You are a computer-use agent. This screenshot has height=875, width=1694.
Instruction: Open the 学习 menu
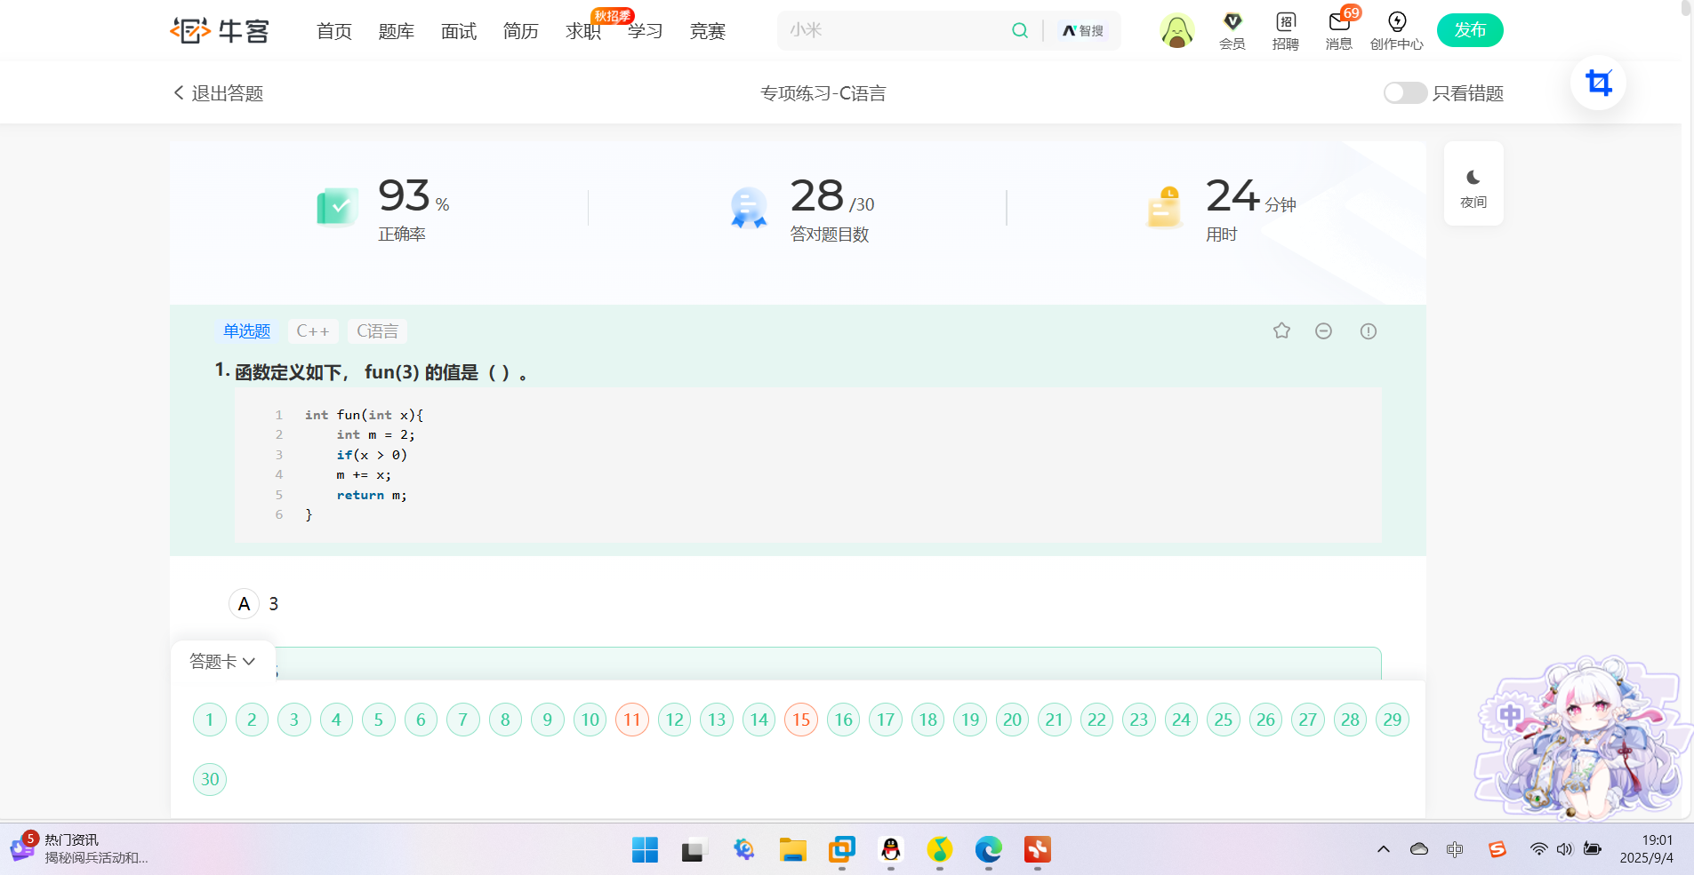[x=645, y=30]
